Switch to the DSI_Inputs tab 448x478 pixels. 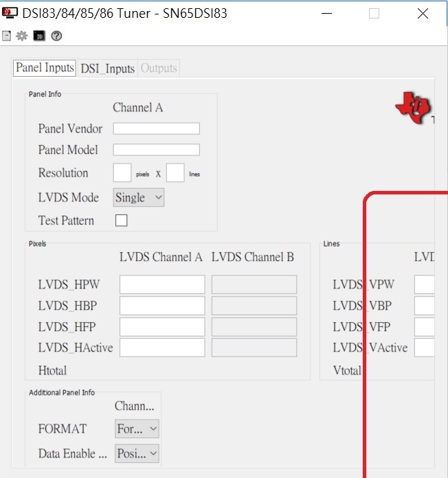(x=108, y=68)
